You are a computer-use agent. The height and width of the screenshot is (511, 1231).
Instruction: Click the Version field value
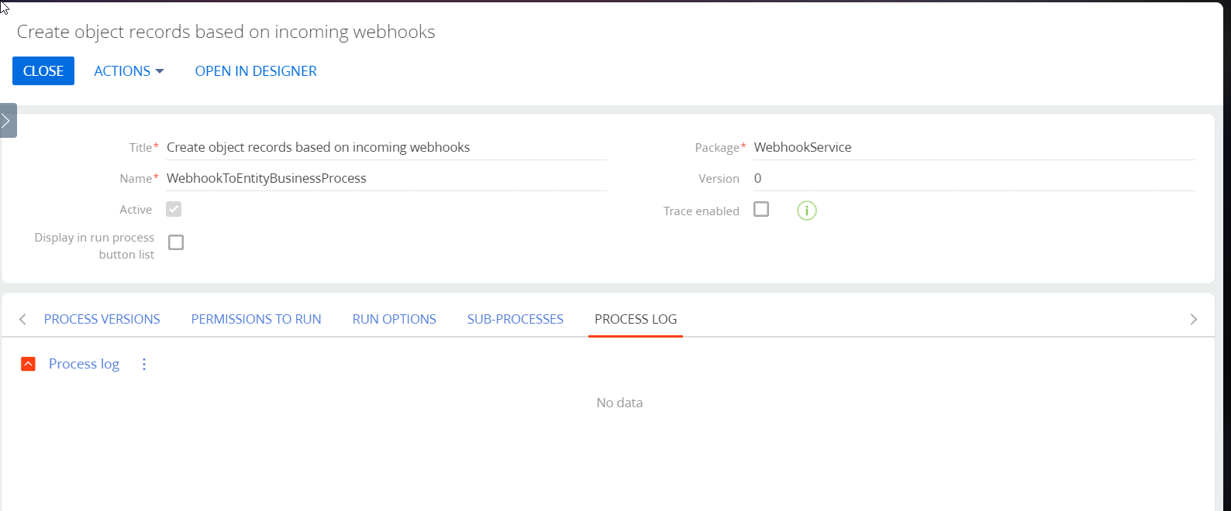pos(974,178)
